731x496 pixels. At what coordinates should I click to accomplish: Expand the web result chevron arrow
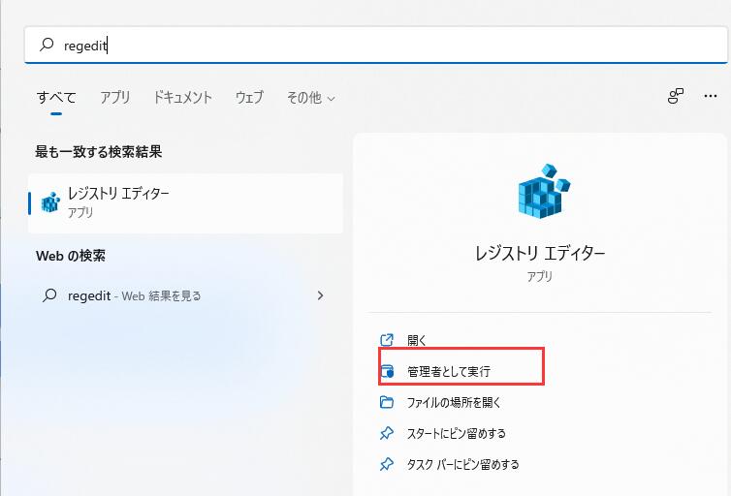(321, 295)
